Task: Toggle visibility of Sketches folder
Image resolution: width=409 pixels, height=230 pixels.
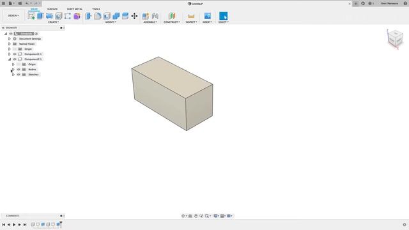Action: click(19, 75)
